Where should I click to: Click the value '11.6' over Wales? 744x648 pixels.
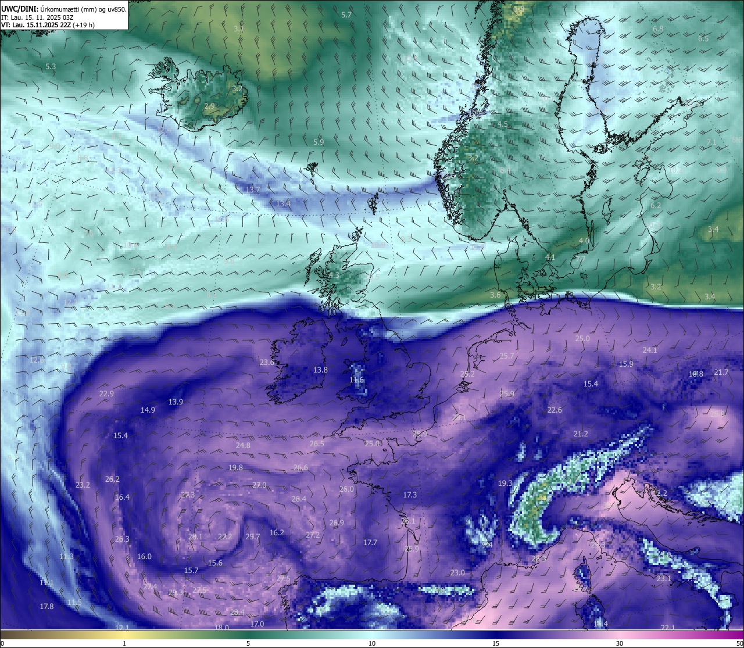point(356,380)
